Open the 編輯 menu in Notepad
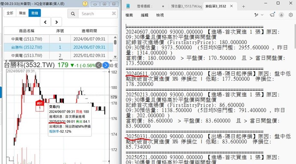Image resolution: width=296 pixels, height=164 pixels. 145,15
